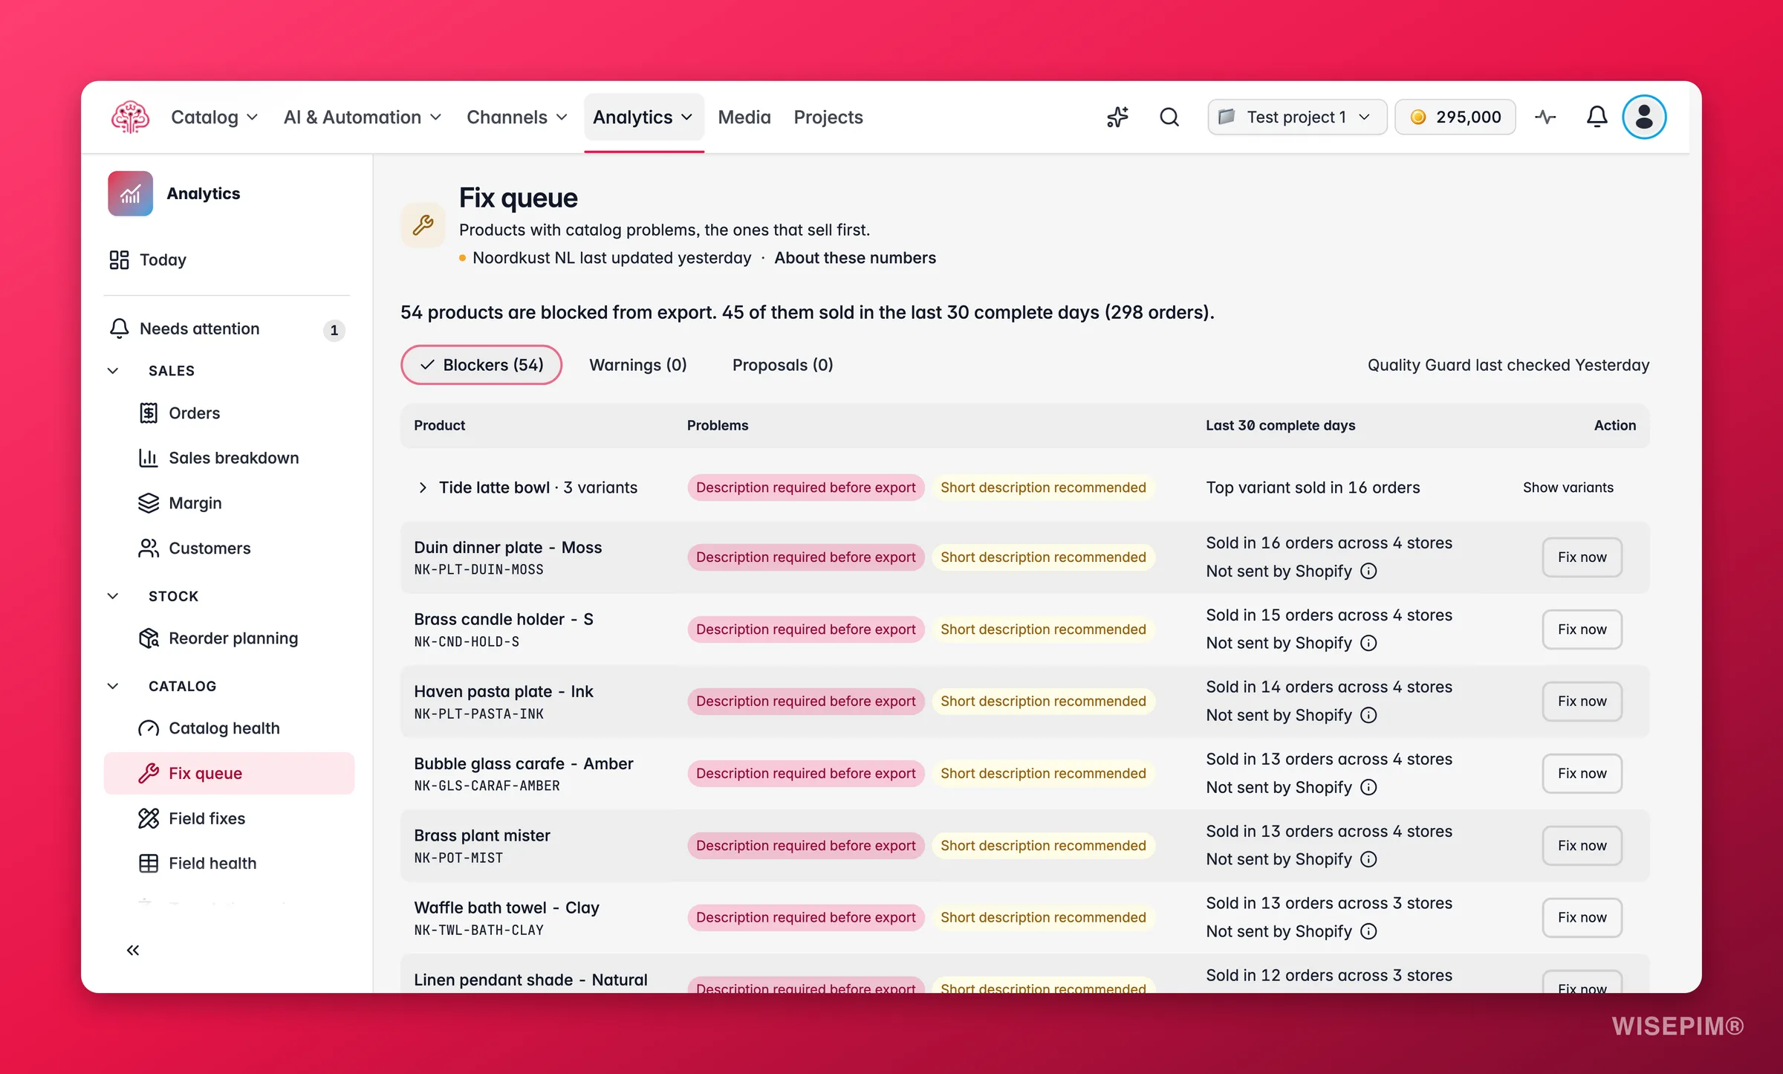Open Today dashboard in sidebar
The width and height of the screenshot is (1783, 1074).
(229, 259)
